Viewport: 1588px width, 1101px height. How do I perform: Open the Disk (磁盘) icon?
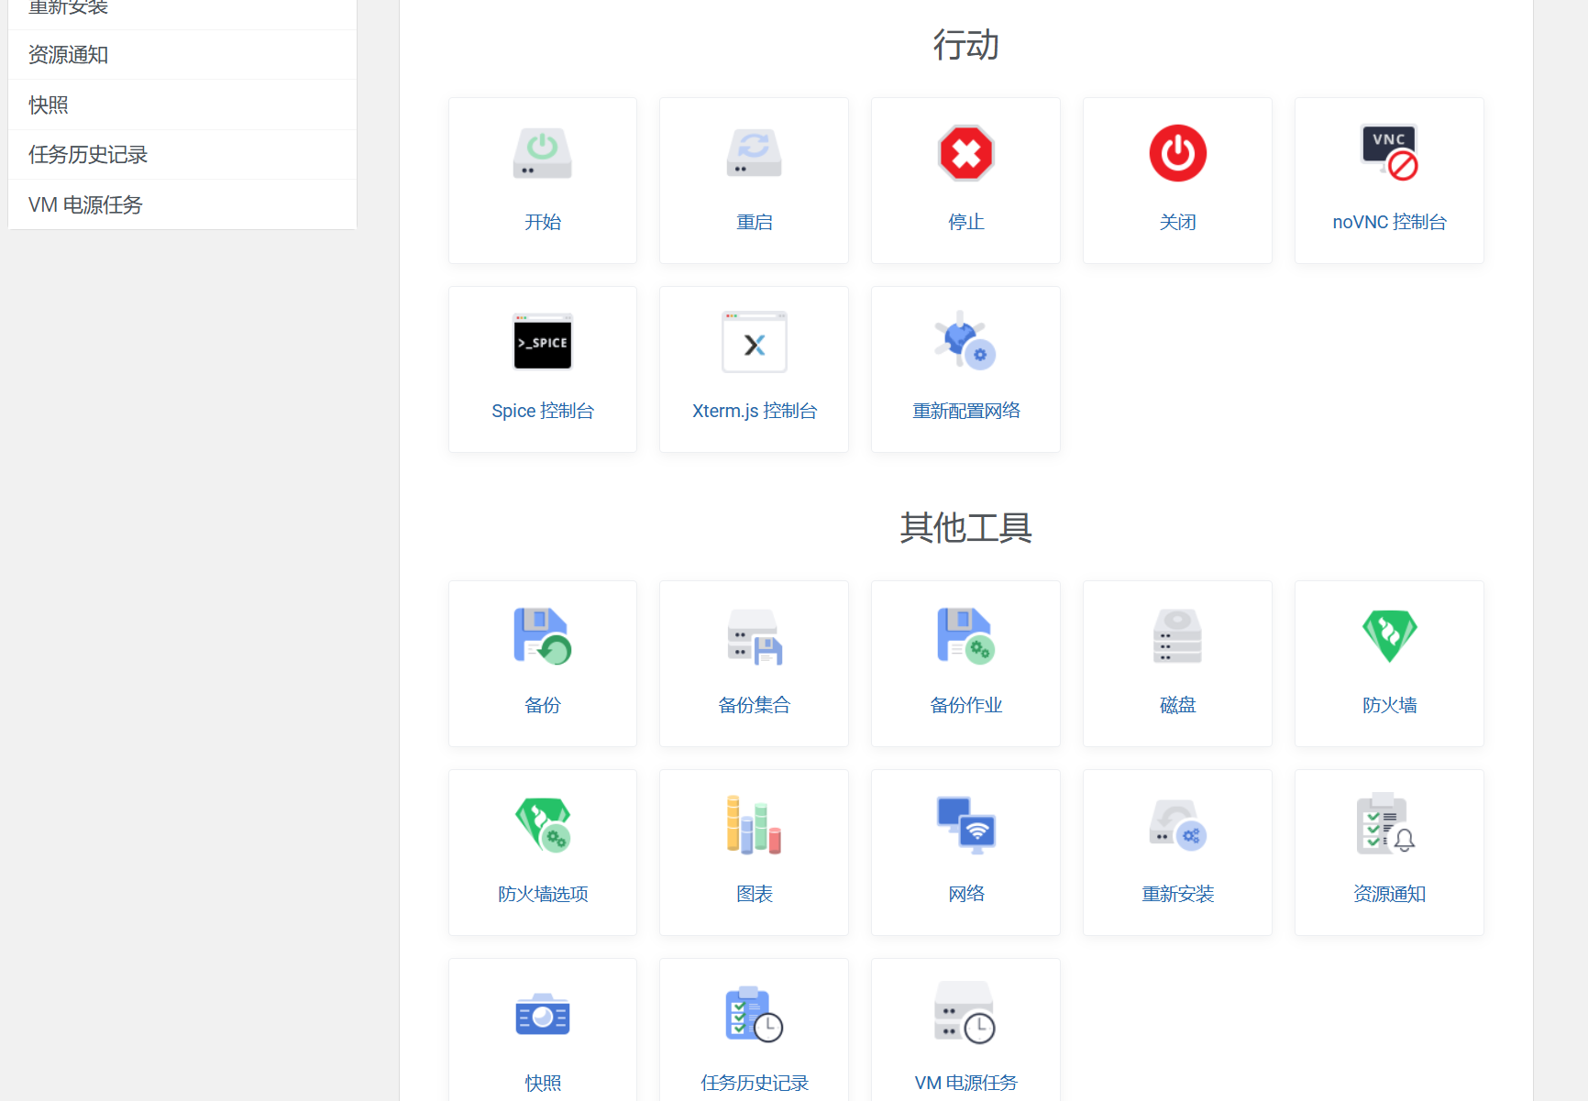coord(1177,636)
